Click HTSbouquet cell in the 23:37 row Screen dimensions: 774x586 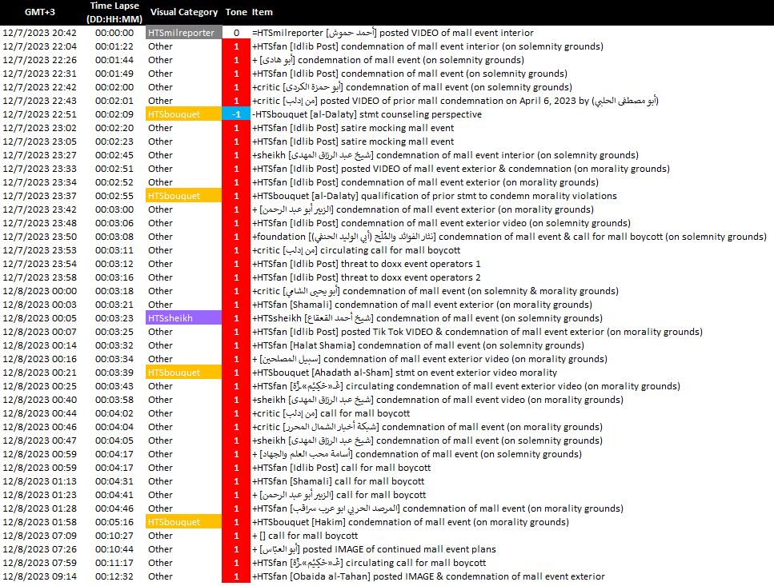[183, 196]
